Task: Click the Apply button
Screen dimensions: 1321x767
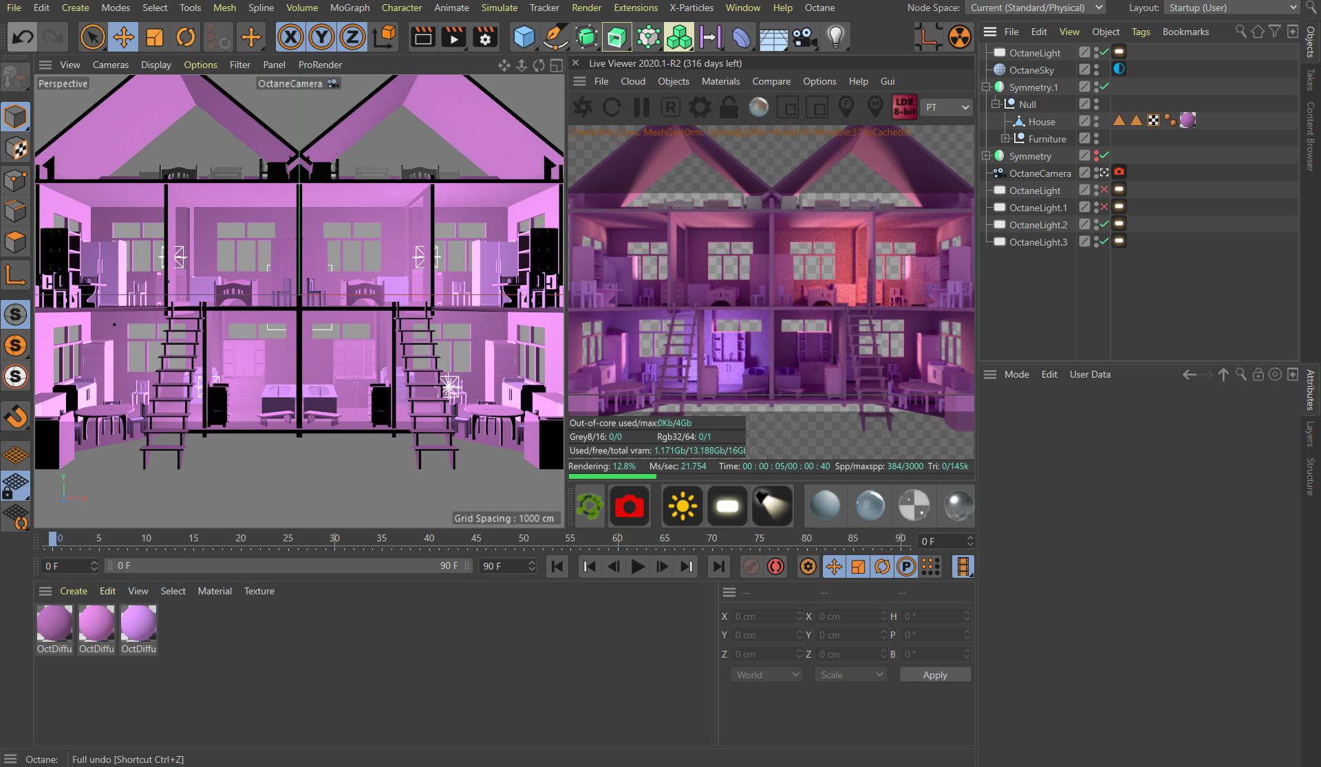Action: 934,675
